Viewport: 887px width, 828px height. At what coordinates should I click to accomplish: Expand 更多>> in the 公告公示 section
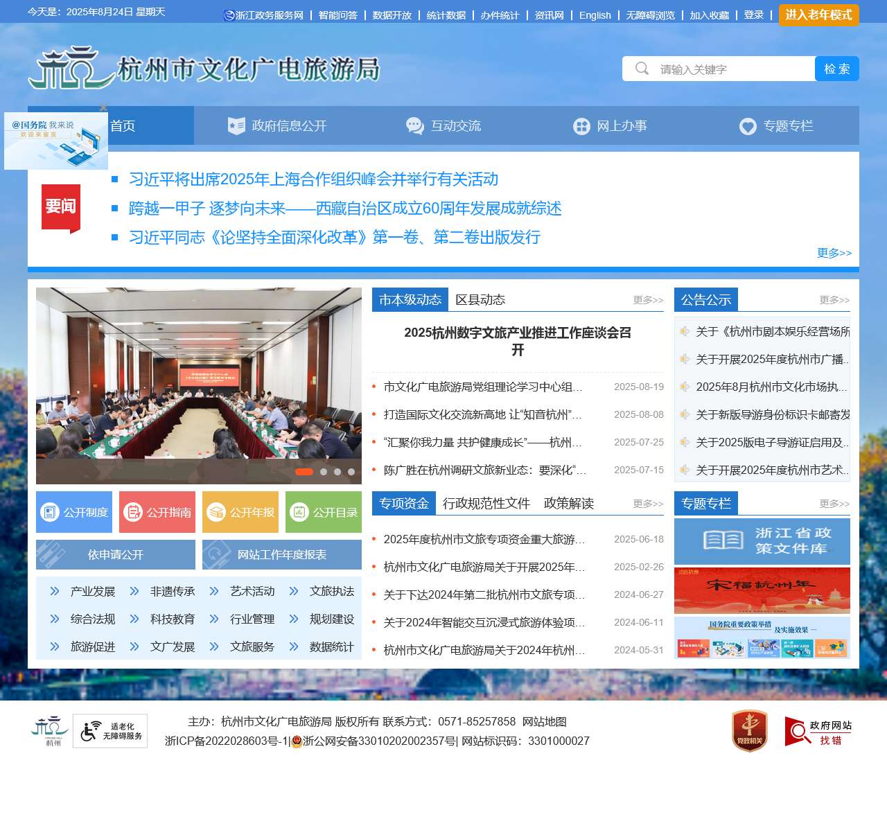834,300
